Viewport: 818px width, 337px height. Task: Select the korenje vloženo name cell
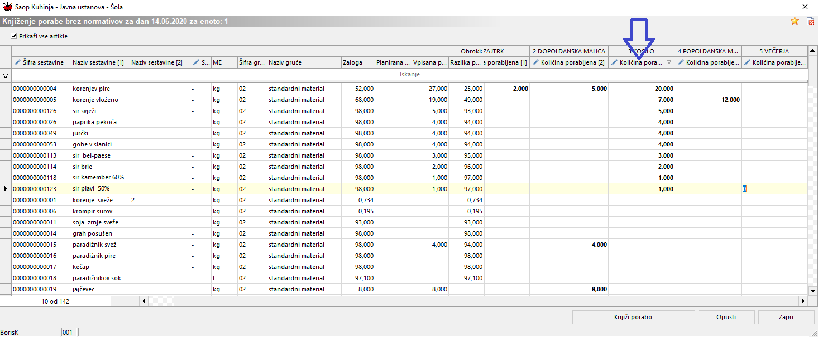[101, 100]
